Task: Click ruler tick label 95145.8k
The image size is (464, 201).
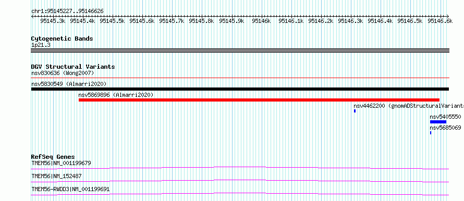Action: pos(202,21)
